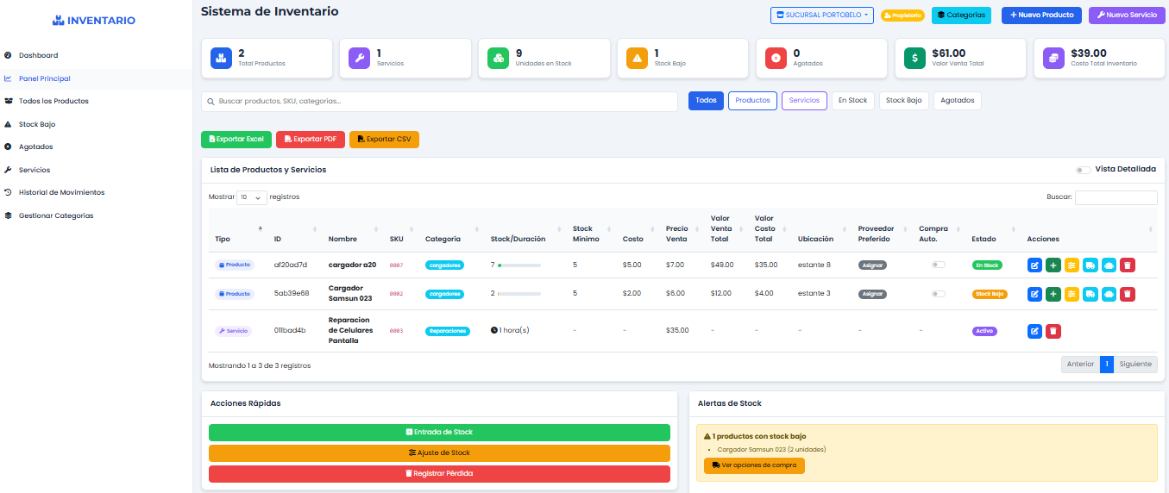This screenshot has height=493, width=1169.
Task: Click the robot icon for Cargador Samsun 023
Action: pyautogui.click(x=1109, y=294)
